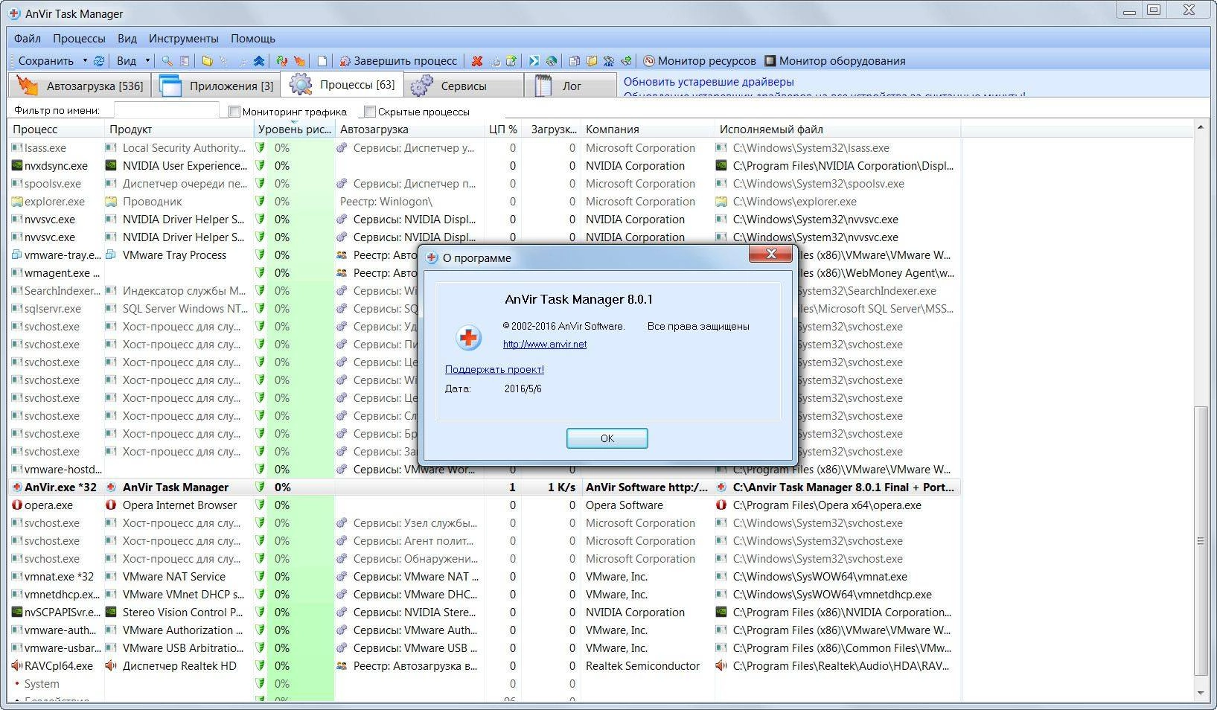Click the green arrow icon before Монитор ресурсов
1217x710 pixels.
626,61
